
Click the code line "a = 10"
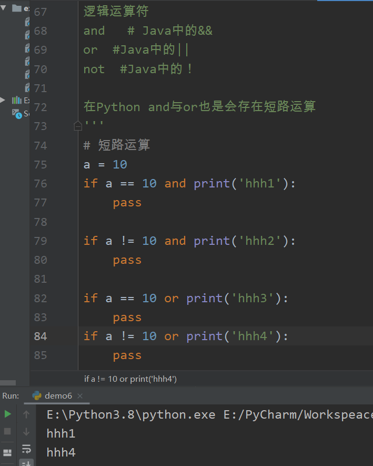click(105, 164)
